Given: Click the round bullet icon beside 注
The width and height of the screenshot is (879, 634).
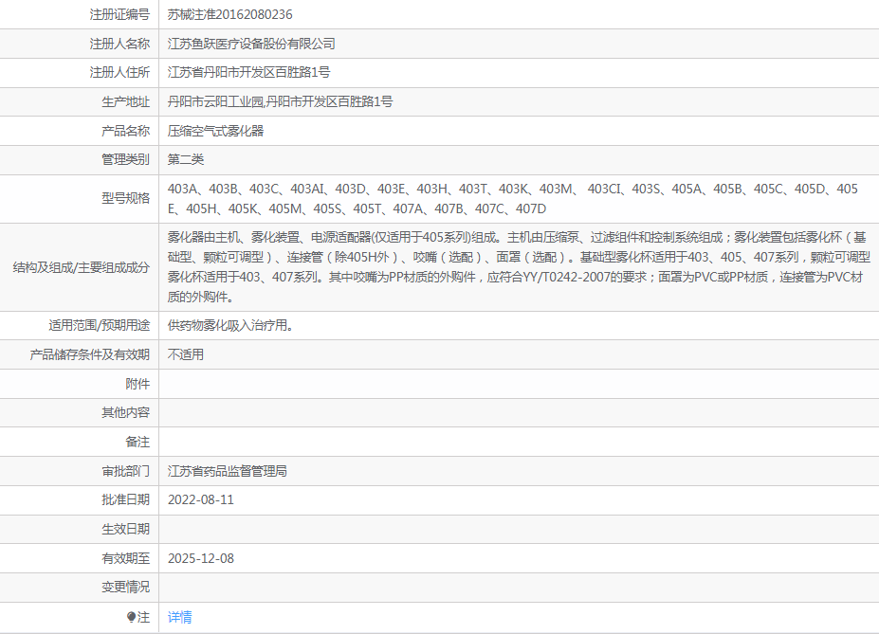Looking at the screenshot, I should [131, 617].
